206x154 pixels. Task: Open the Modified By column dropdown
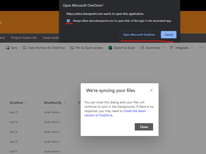tap(65, 103)
